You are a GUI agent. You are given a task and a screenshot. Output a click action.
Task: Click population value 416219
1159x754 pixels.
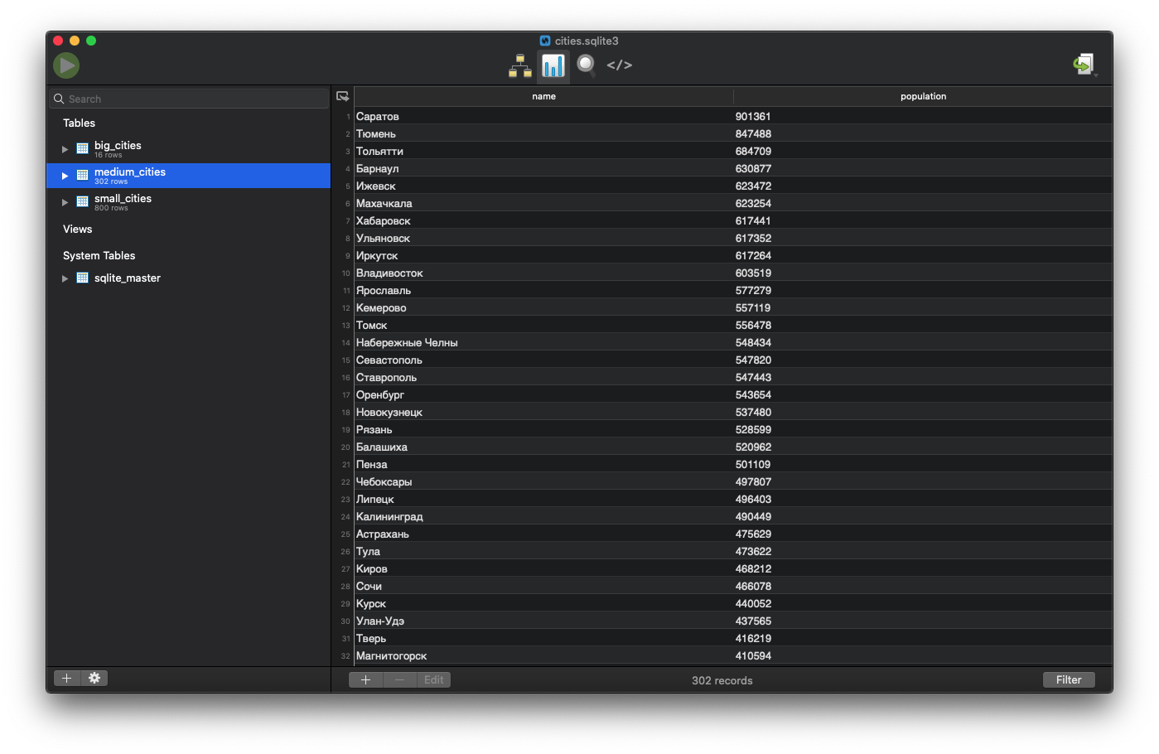click(x=753, y=638)
